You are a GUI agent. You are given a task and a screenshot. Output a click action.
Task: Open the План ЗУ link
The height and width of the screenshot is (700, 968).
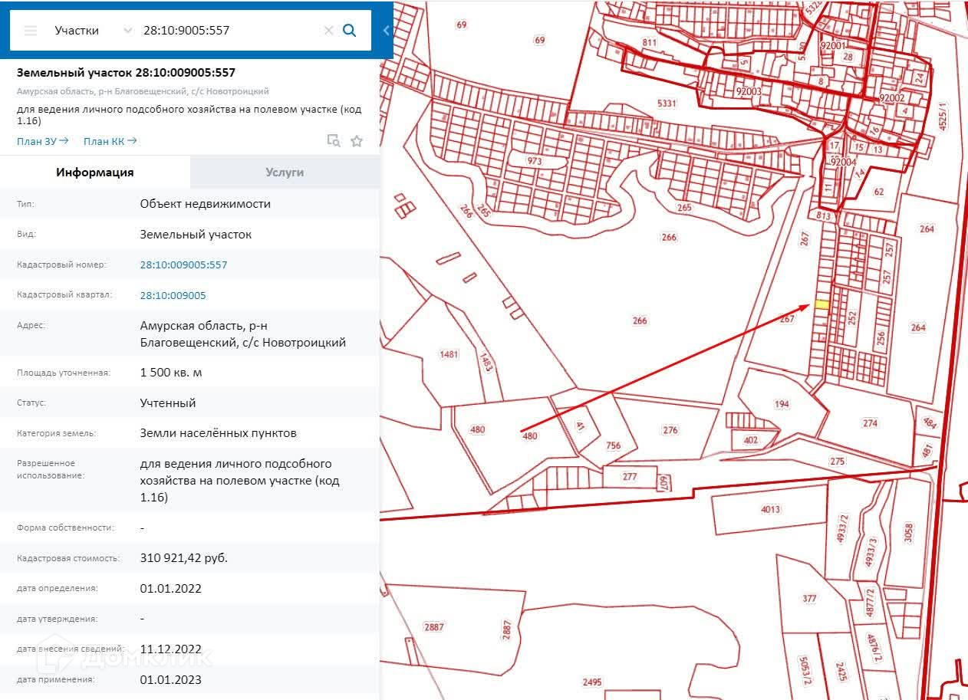tap(42, 141)
